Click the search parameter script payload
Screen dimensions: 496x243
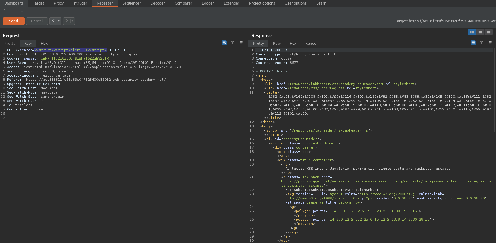point(71,50)
